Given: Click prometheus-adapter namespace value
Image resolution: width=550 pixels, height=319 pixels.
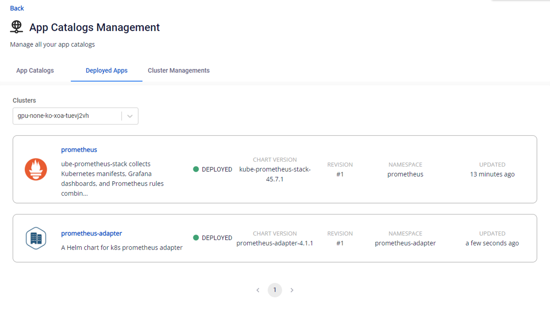Looking at the screenshot, I should click(405, 243).
